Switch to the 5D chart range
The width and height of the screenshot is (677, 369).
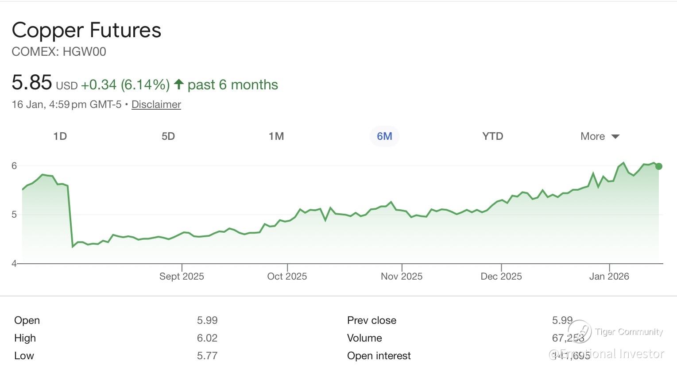(168, 136)
